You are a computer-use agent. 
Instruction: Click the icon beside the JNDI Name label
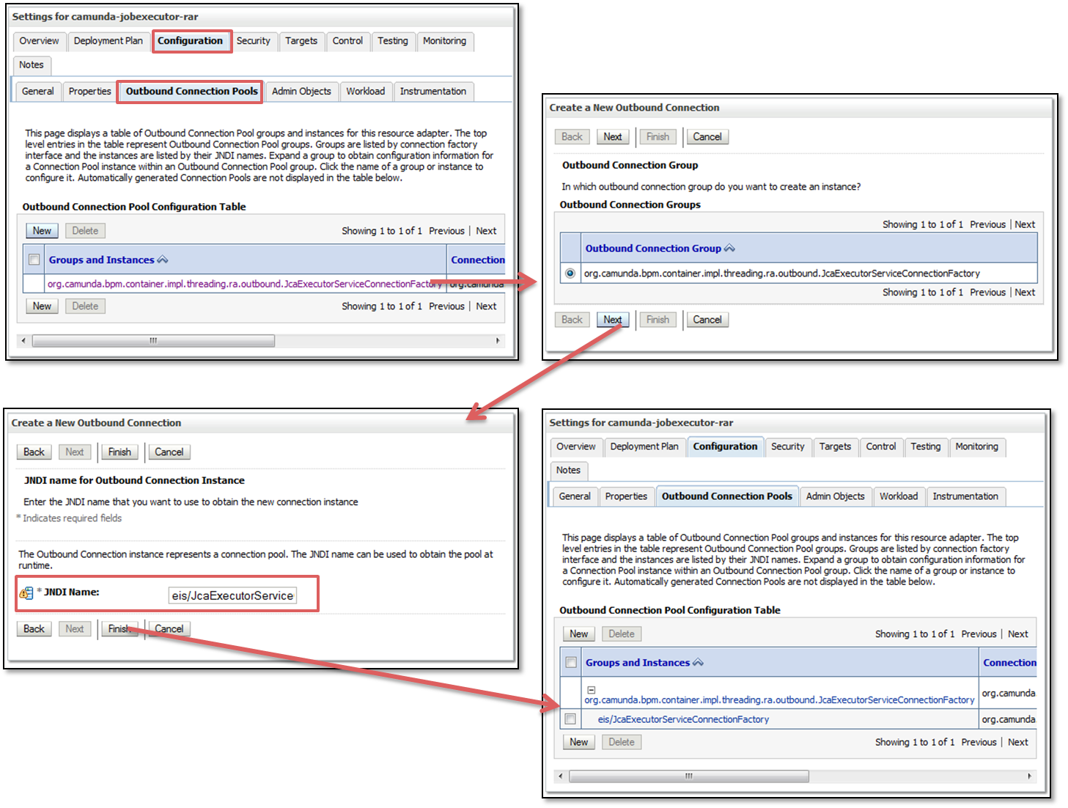pos(26,592)
